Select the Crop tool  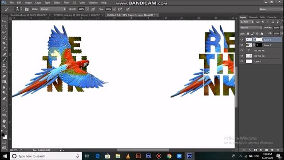pyautogui.click(x=4, y=43)
